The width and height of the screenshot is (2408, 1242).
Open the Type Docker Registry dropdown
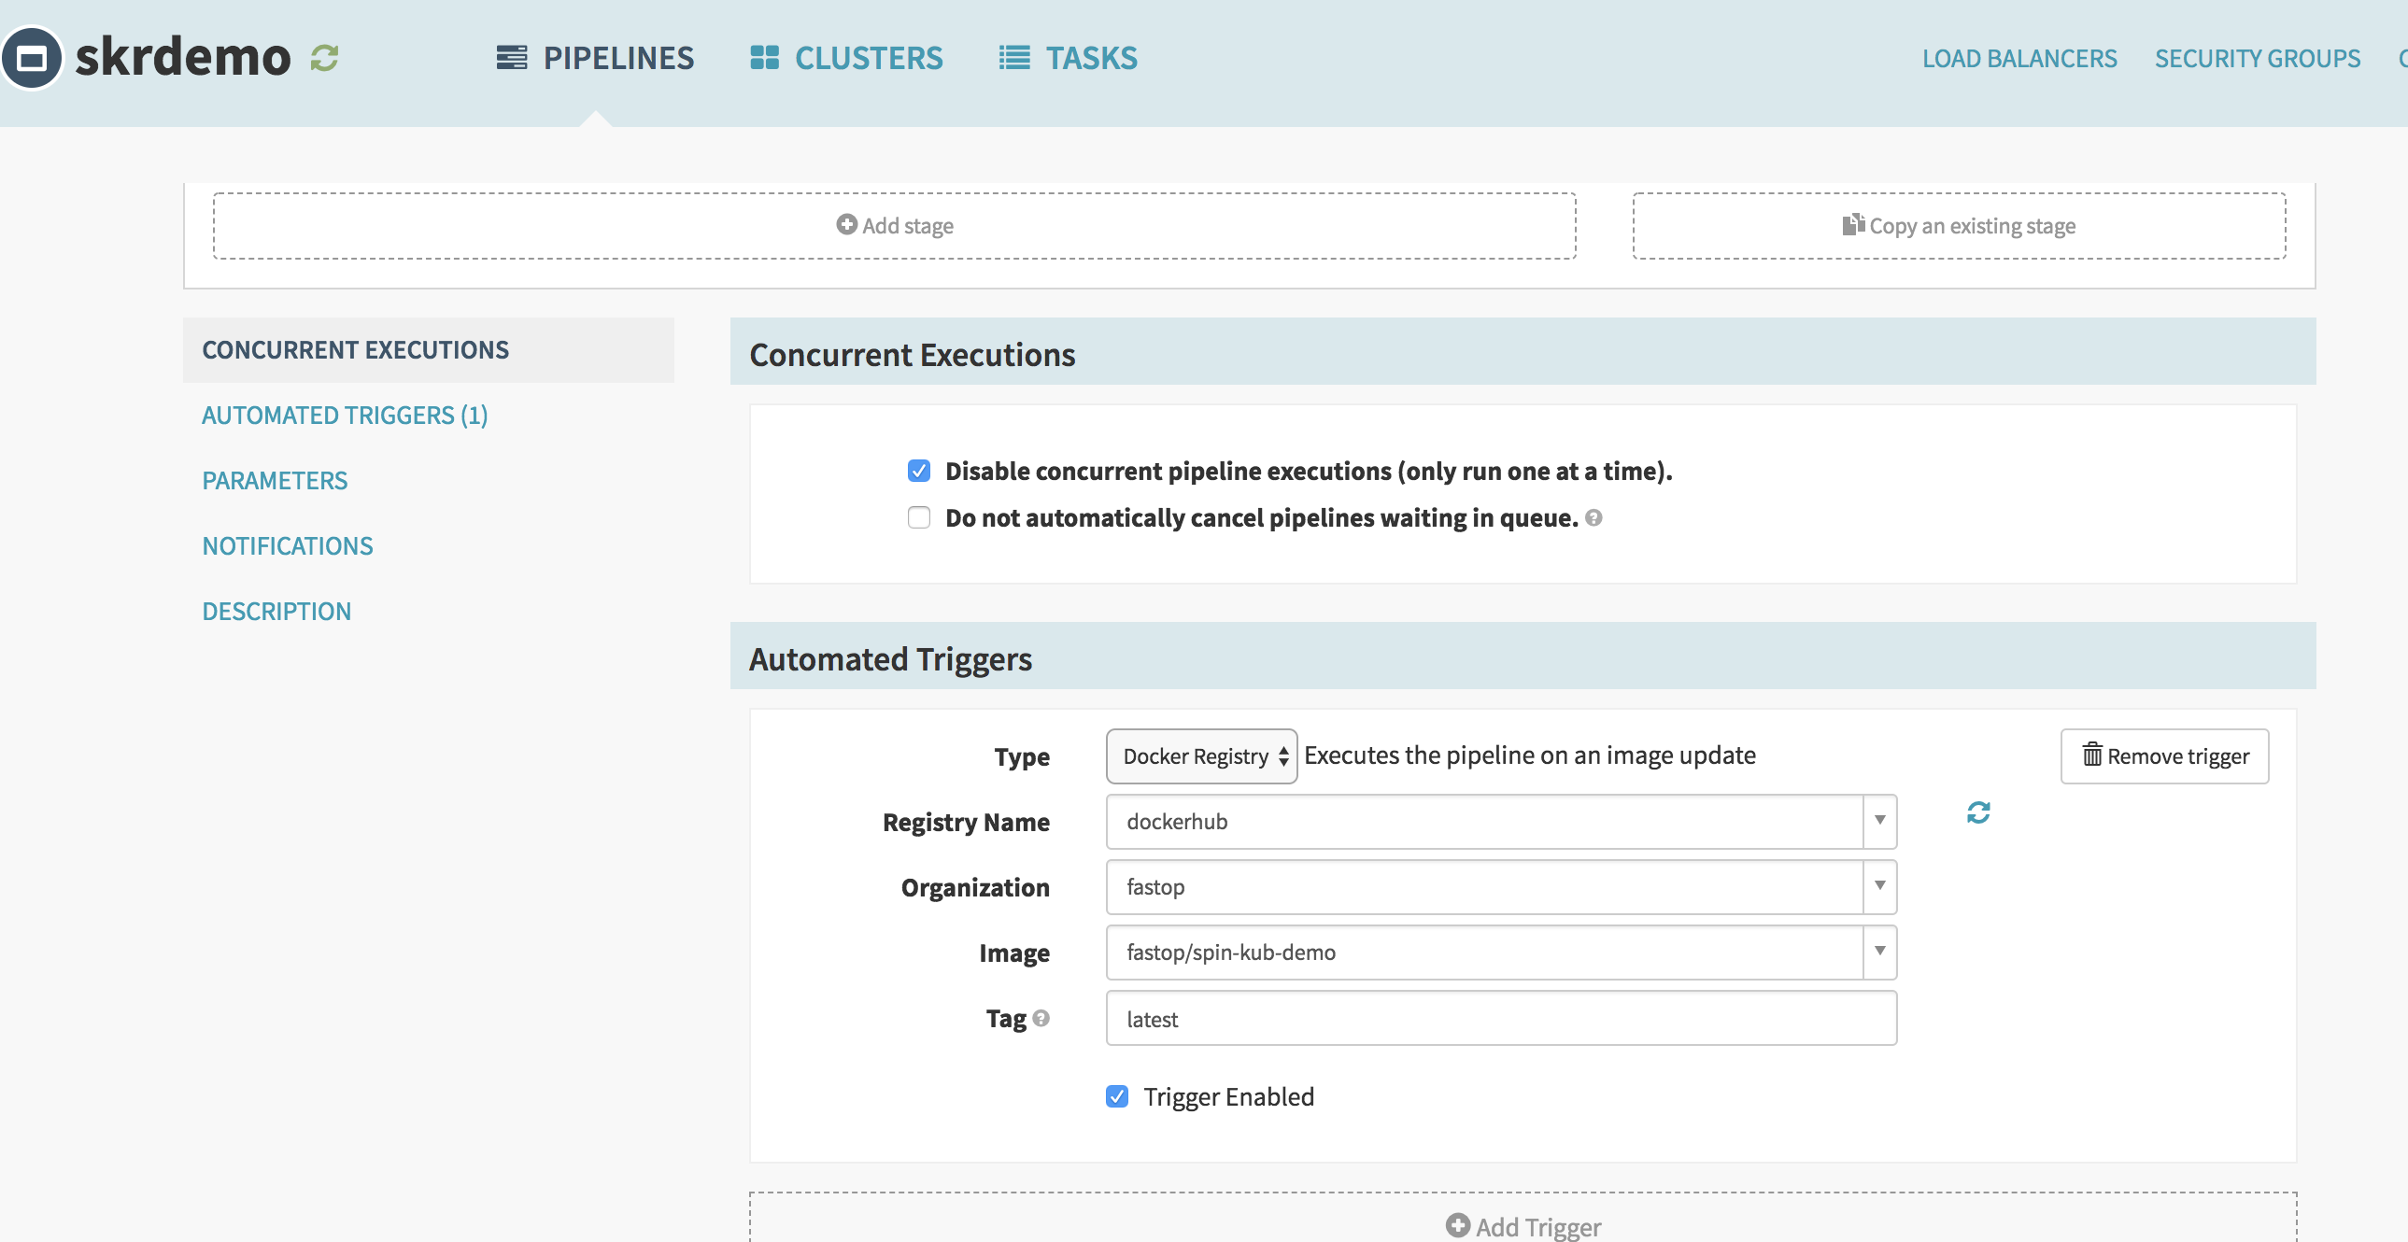(x=1200, y=756)
